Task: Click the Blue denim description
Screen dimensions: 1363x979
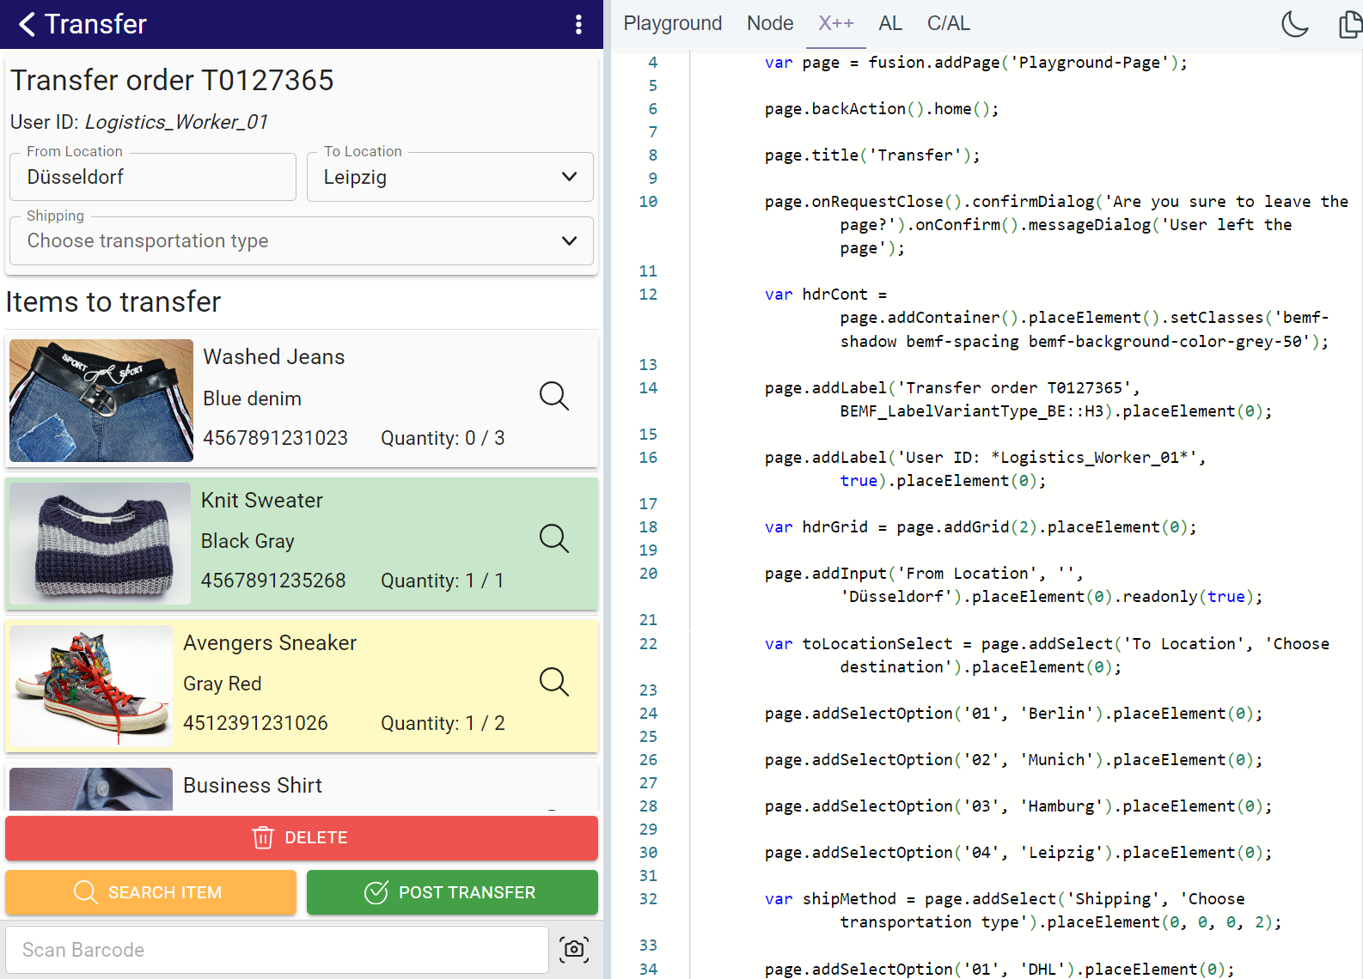Action: pyautogui.click(x=252, y=398)
